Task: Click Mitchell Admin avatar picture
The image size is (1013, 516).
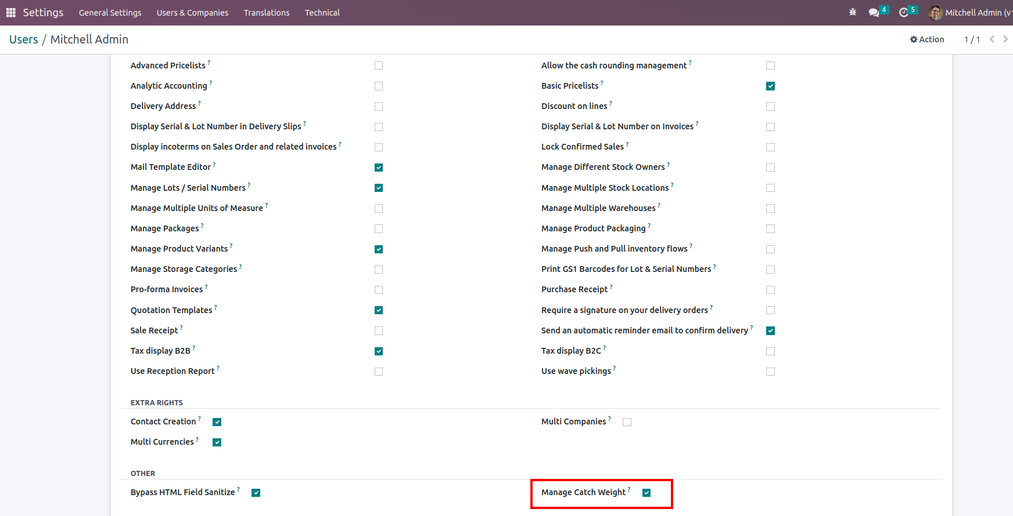Action: point(935,12)
